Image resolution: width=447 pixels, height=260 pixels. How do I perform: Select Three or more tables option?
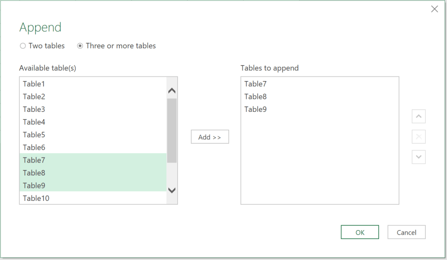point(80,46)
